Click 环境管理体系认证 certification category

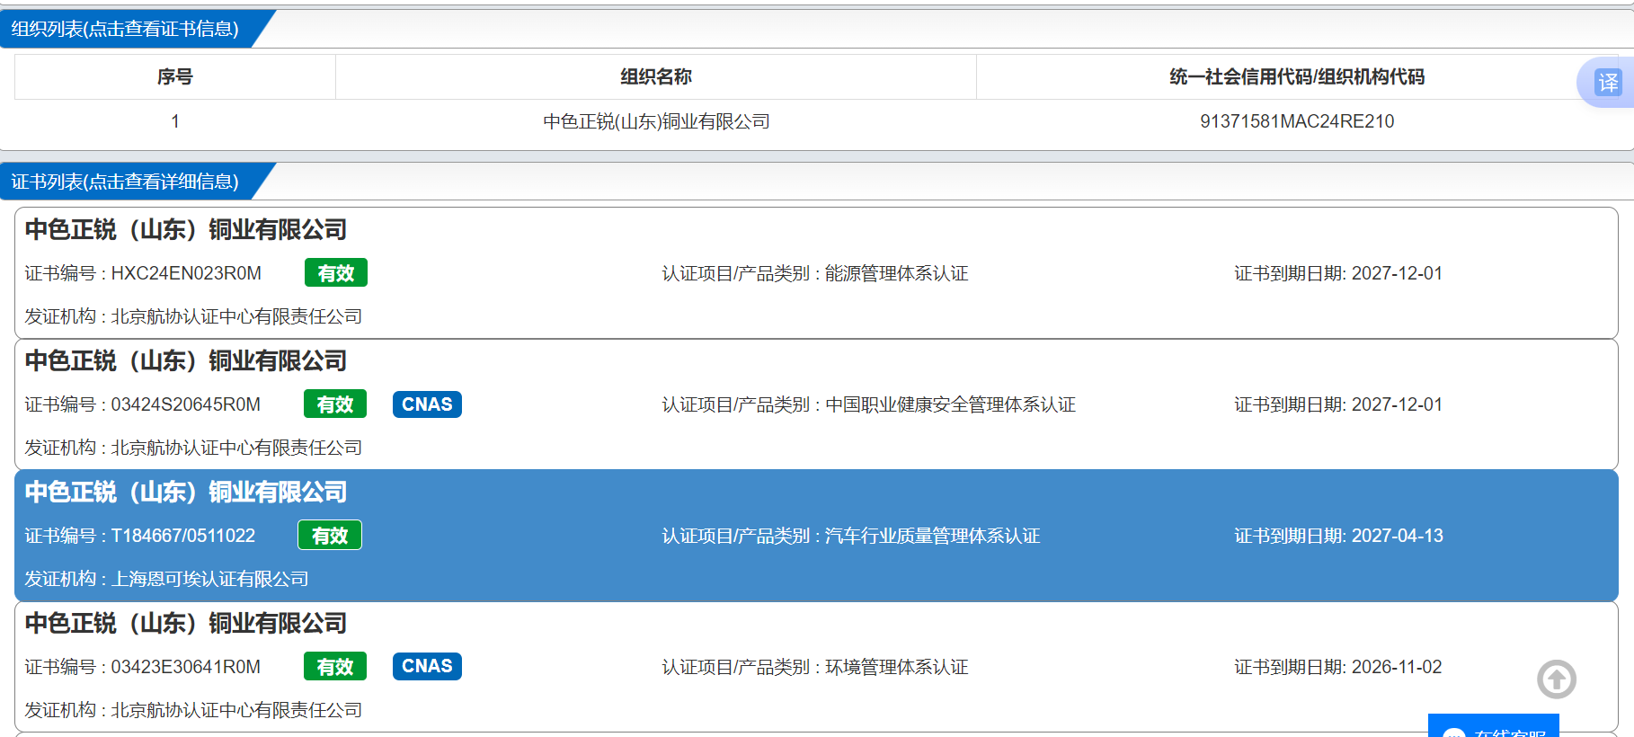(x=897, y=667)
